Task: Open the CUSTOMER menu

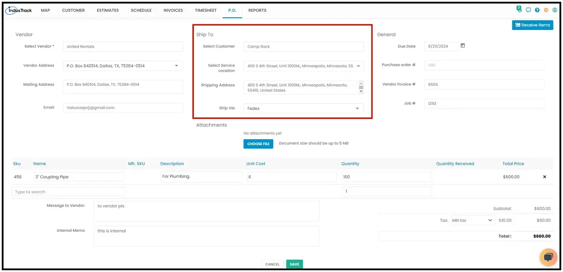Action: point(74,10)
